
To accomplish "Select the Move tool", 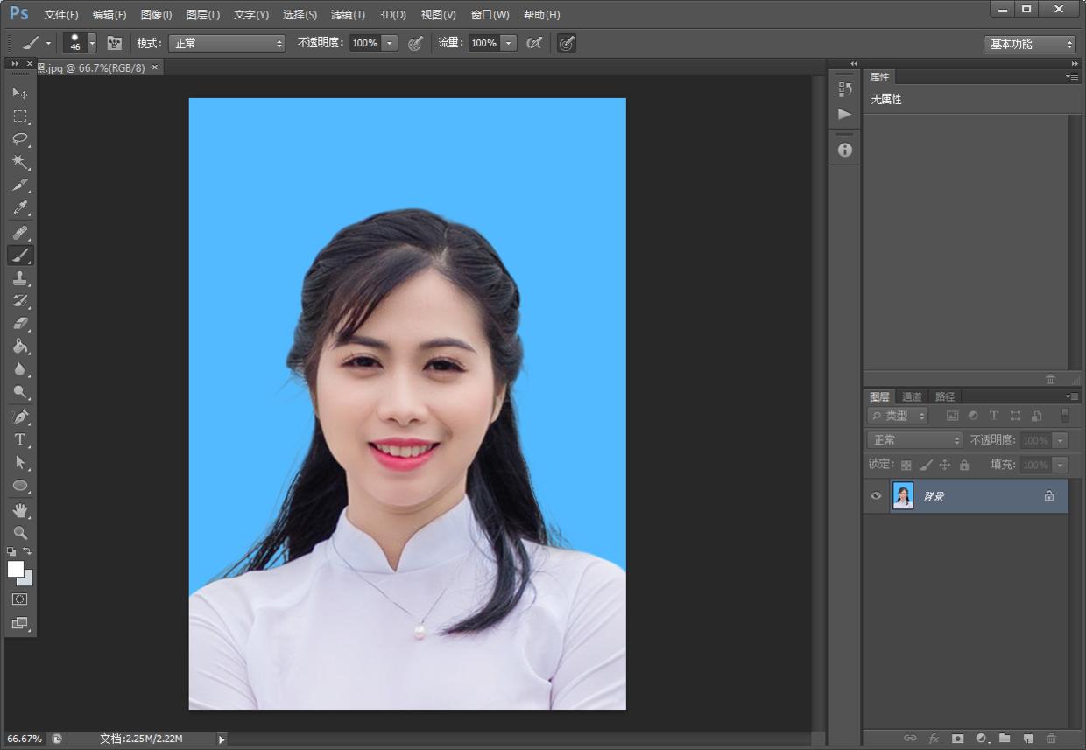I will tap(20, 94).
